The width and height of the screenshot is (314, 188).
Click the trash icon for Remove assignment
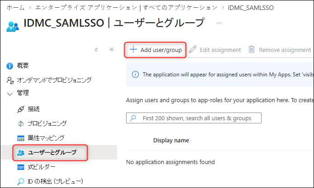252,49
